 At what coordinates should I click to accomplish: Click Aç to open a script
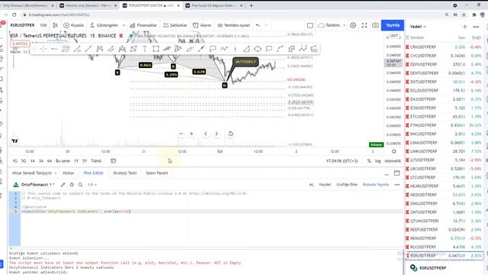tap(311, 185)
